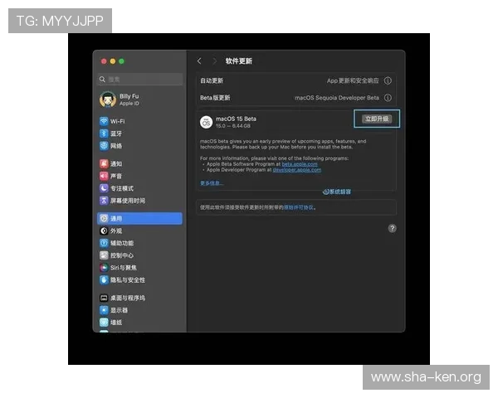
Task: Click the 更多信息 more info link
Action: coord(212,183)
